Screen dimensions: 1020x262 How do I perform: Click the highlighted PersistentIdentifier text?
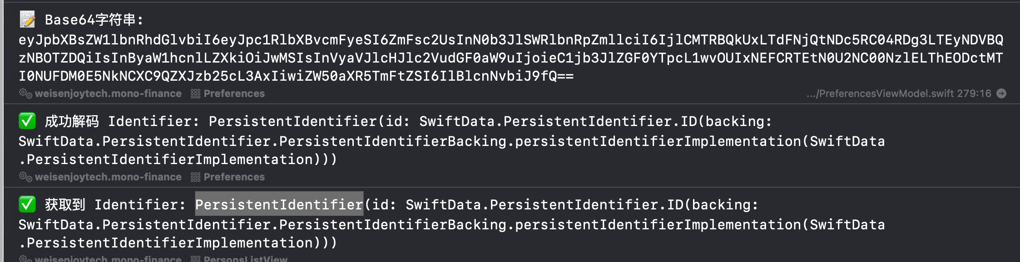[x=279, y=204]
